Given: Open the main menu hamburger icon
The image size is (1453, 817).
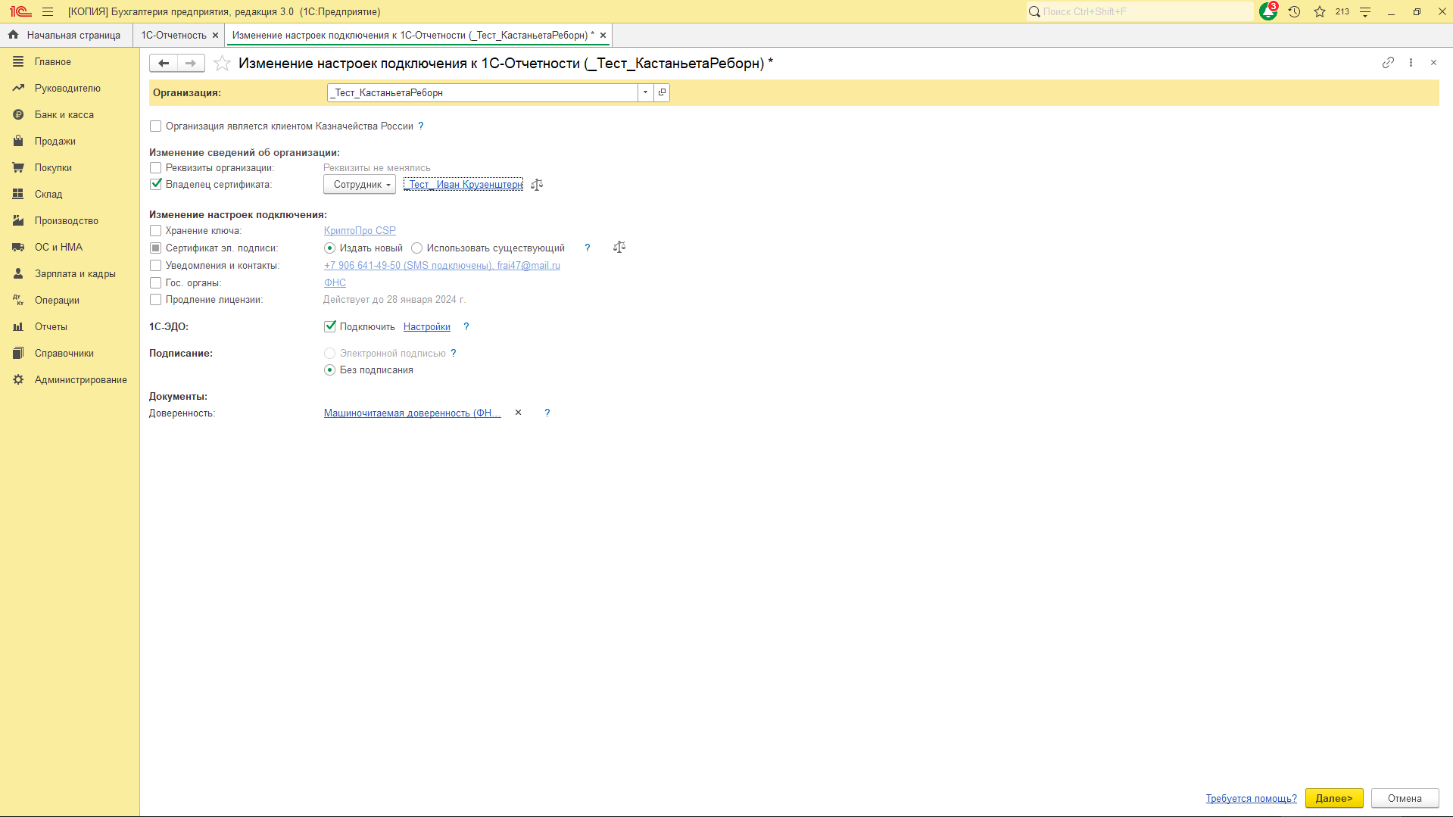Looking at the screenshot, I should pyautogui.click(x=48, y=11).
